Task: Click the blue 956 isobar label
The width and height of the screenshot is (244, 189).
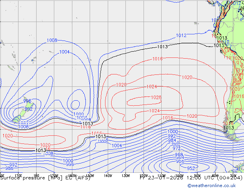Action: click(x=180, y=161)
